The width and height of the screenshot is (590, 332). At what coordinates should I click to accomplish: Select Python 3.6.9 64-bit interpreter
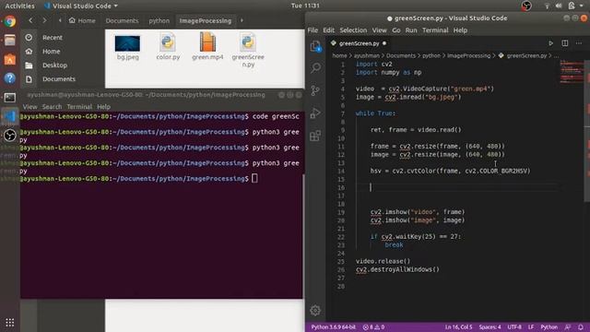pyautogui.click(x=333, y=327)
